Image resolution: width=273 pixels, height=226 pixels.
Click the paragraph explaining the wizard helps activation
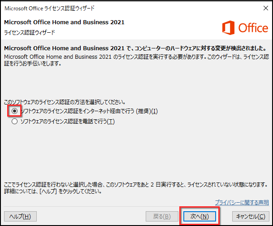click(x=134, y=60)
